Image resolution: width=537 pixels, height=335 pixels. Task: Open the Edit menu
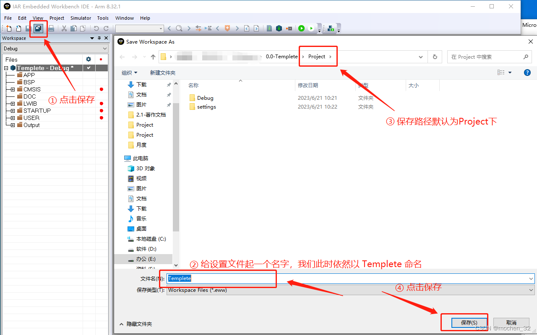[x=22, y=18]
